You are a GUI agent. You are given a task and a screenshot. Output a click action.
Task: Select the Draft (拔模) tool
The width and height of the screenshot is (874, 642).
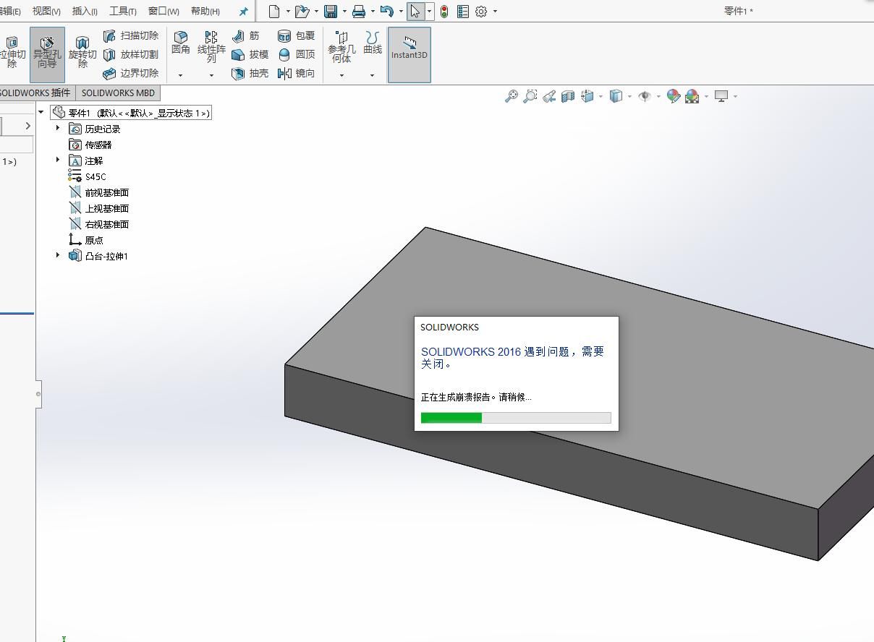click(250, 54)
